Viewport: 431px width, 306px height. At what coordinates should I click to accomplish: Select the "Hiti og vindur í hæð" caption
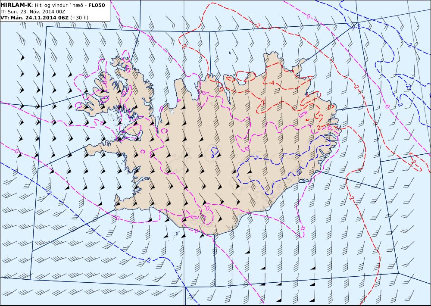tap(59, 5)
